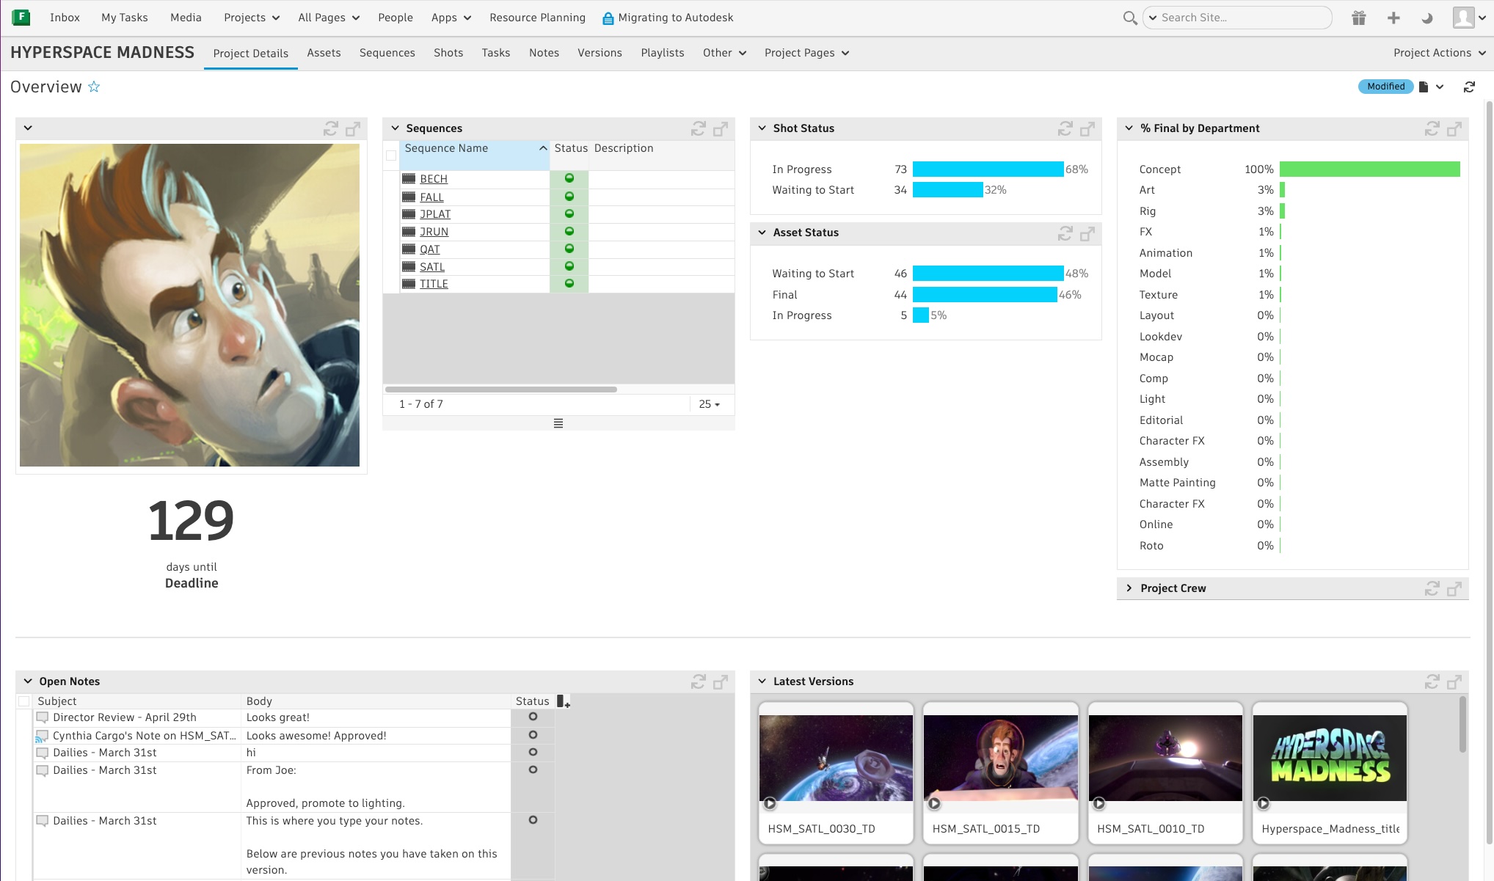Refresh the Shot Status widget
Screen dimensions: 1494x881
[x=1065, y=128]
